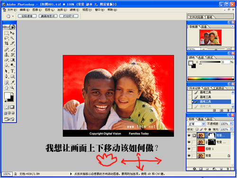
Task: Select the Eraser tool
Action: (x=7, y=60)
